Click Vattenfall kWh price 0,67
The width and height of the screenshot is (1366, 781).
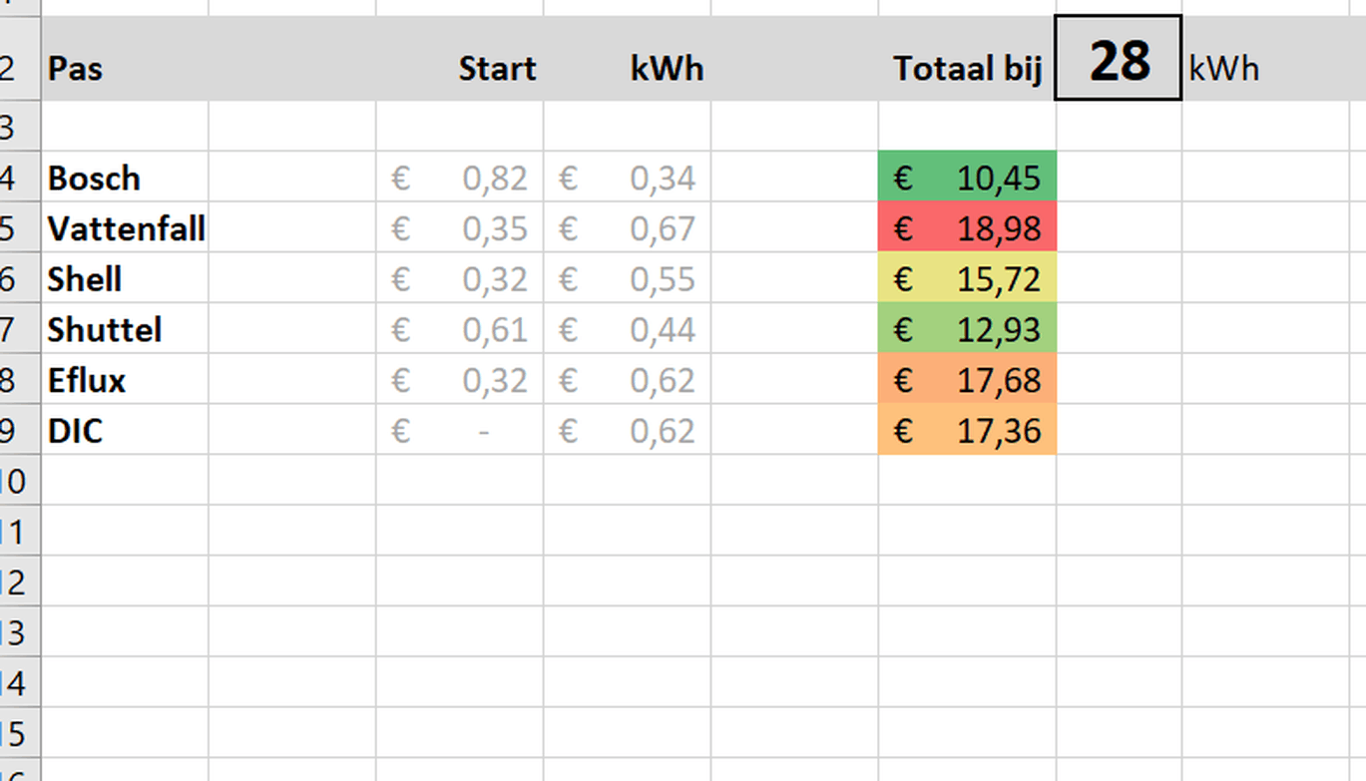tap(628, 228)
